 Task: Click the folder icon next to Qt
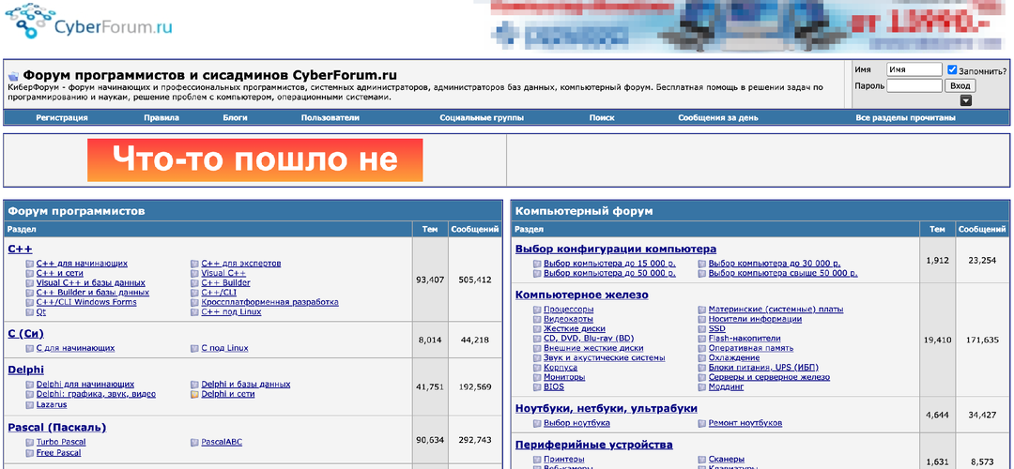(30, 312)
